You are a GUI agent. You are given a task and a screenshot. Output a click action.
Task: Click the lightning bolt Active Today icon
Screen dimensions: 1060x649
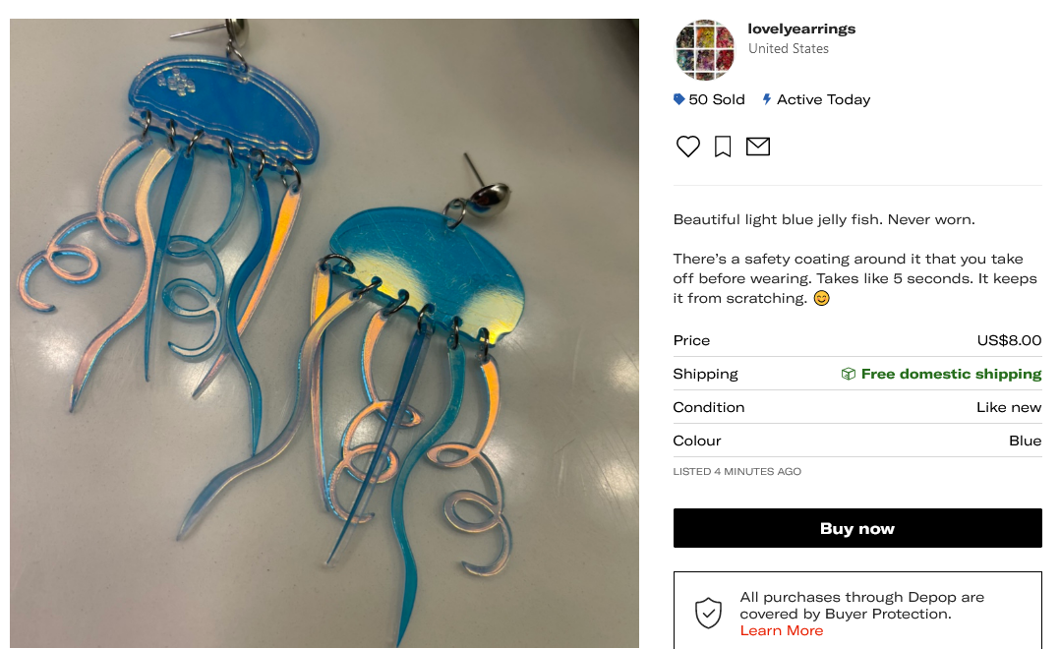(767, 99)
